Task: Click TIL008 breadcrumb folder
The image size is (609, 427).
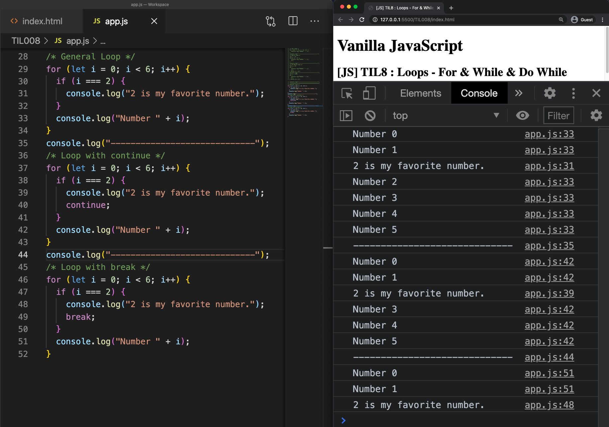Action: click(x=26, y=41)
